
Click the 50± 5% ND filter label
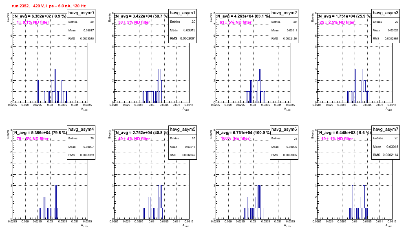point(134,22)
